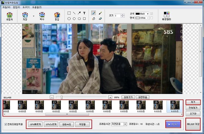Select the T text tool

(x=84, y=13)
